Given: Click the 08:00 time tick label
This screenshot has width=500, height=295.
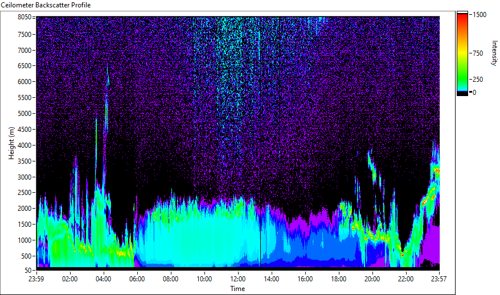Looking at the screenshot, I should [x=171, y=279].
